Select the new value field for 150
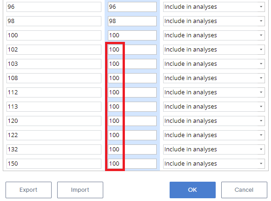271x201 pixels. [132, 164]
